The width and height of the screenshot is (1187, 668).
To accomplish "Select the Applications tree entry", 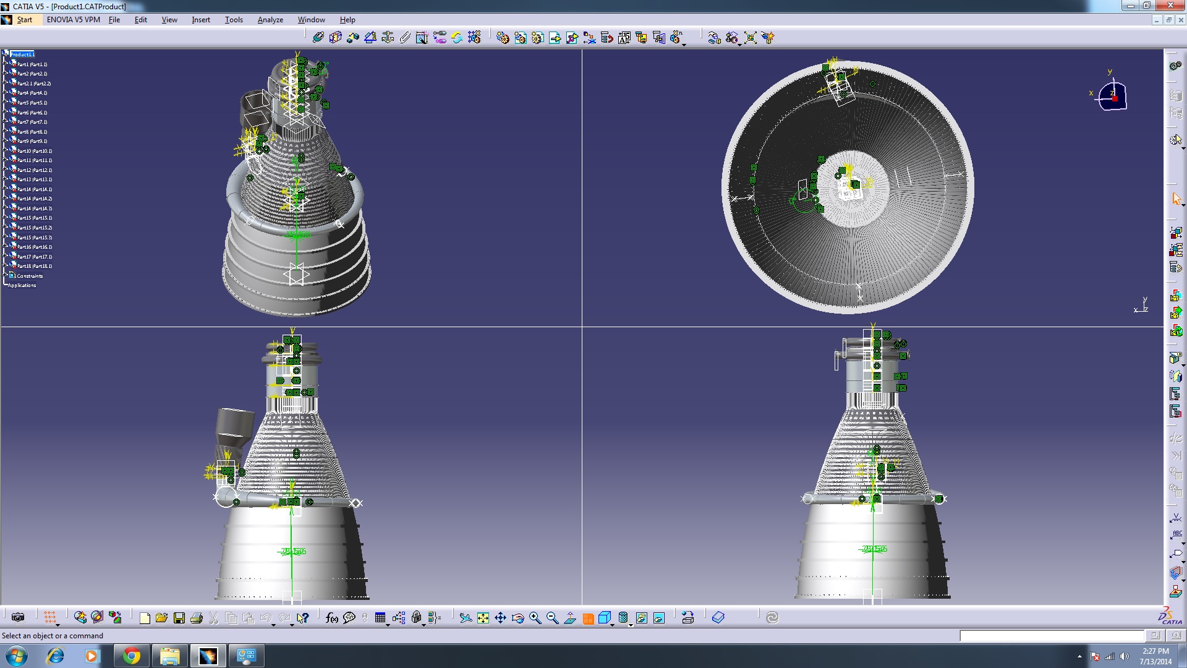I will click(22, 285).
